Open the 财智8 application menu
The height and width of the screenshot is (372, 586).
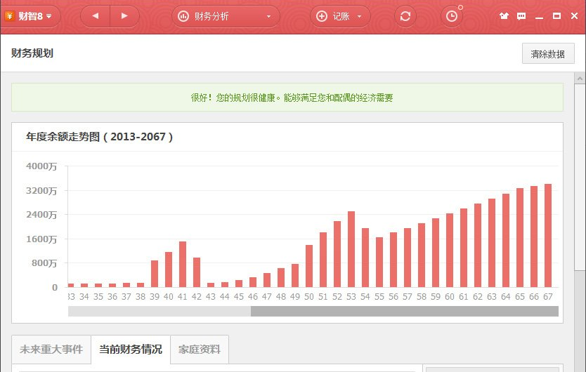pyautogui.click(x=32, y=16)
